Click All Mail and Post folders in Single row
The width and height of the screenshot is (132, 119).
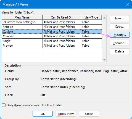point(62,41)
